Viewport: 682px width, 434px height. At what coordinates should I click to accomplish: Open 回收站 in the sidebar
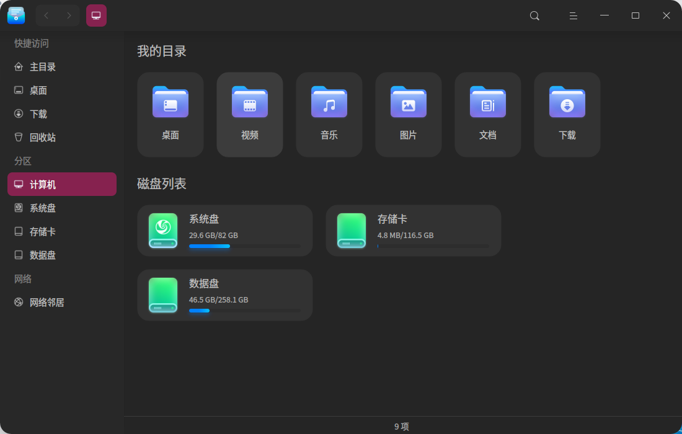(x=62, y=137)
